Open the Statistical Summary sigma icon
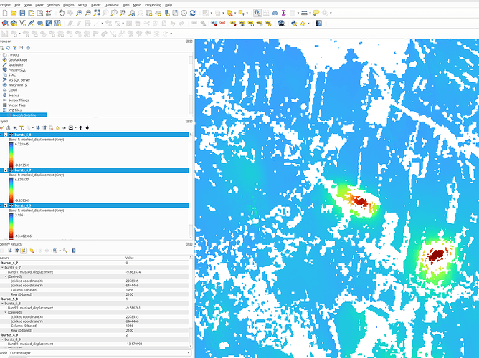 283,13
